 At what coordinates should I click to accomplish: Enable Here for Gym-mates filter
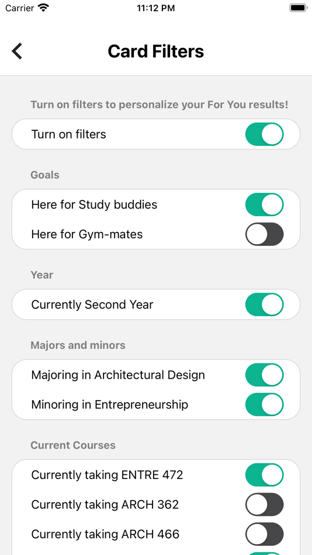[265, 234]
